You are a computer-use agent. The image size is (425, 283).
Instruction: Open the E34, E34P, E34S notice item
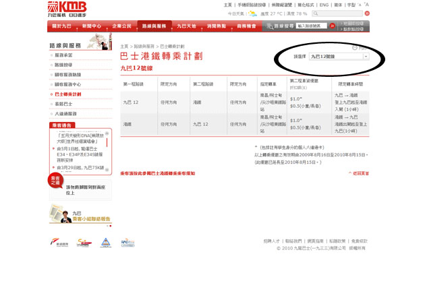pyautogui.click(x=80, y=154)
